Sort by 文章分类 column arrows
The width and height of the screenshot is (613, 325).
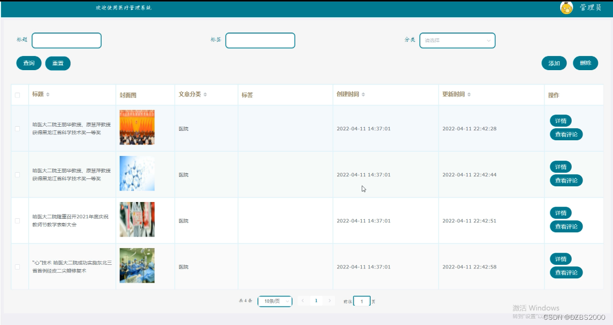205,95
